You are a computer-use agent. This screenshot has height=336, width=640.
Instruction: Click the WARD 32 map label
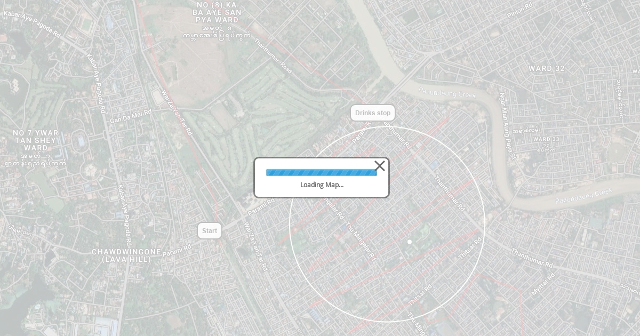[547, 69]
